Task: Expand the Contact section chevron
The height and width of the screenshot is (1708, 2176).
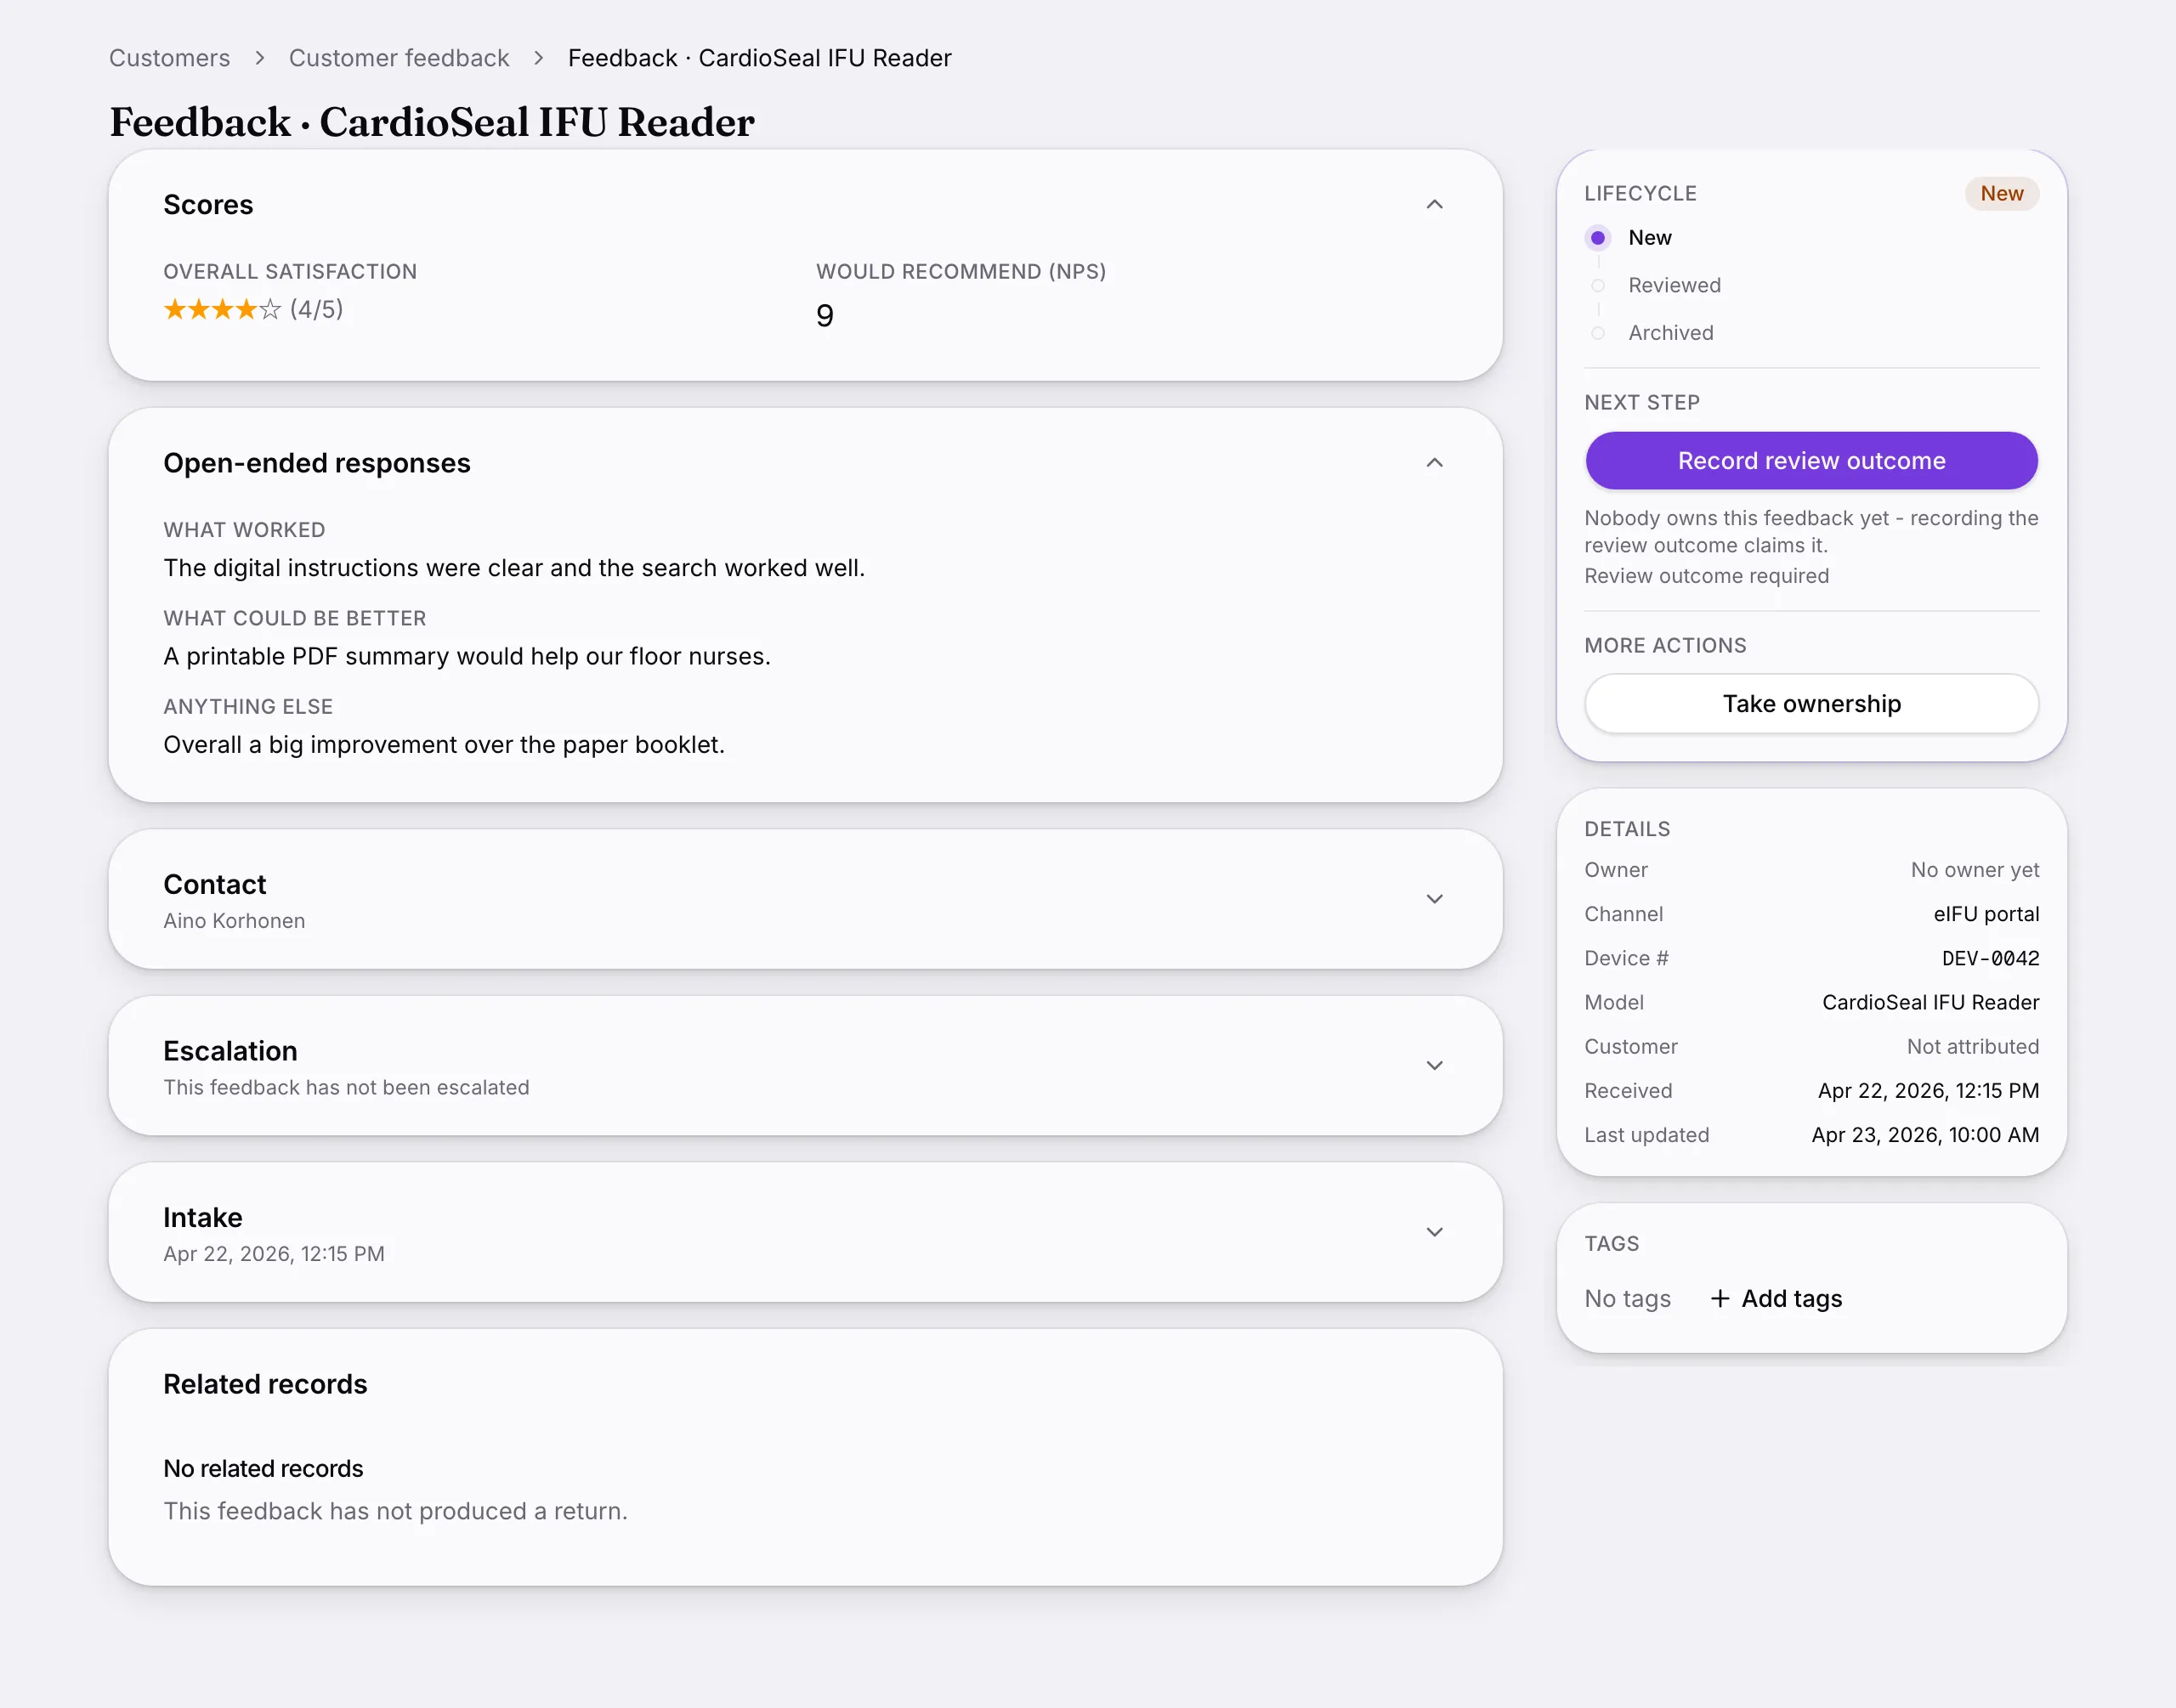Action: coord(1434,899)
